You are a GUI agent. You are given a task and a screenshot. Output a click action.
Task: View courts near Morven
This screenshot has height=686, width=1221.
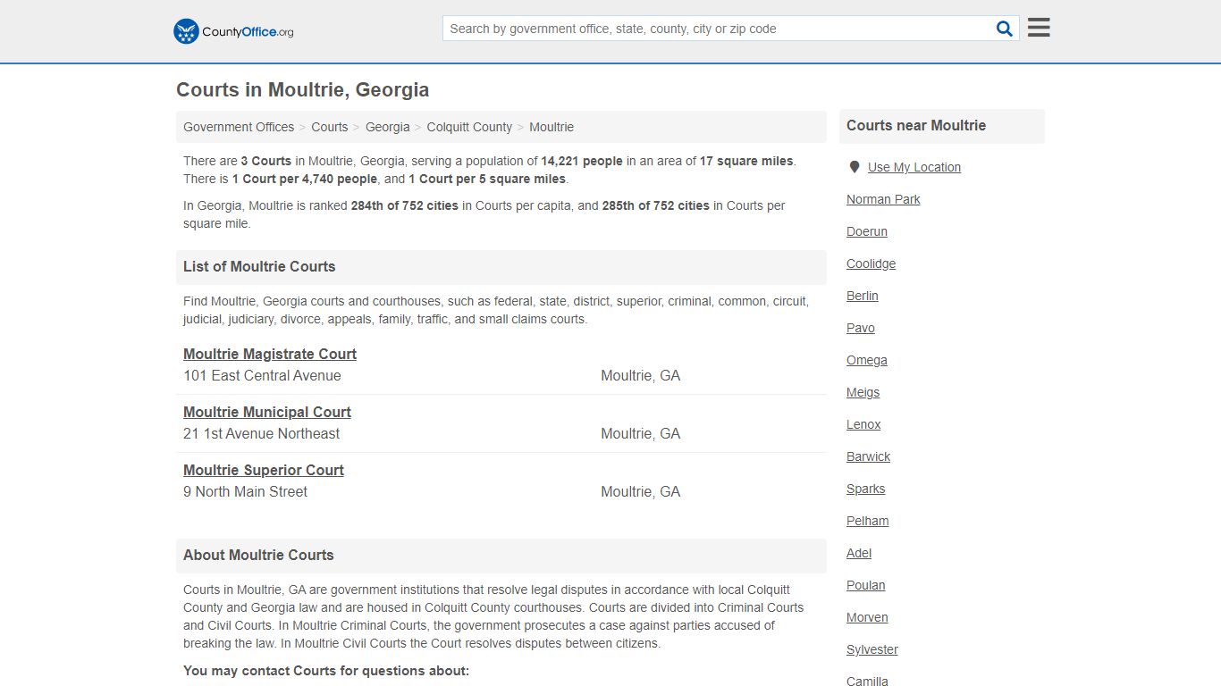tap(867, 617)
